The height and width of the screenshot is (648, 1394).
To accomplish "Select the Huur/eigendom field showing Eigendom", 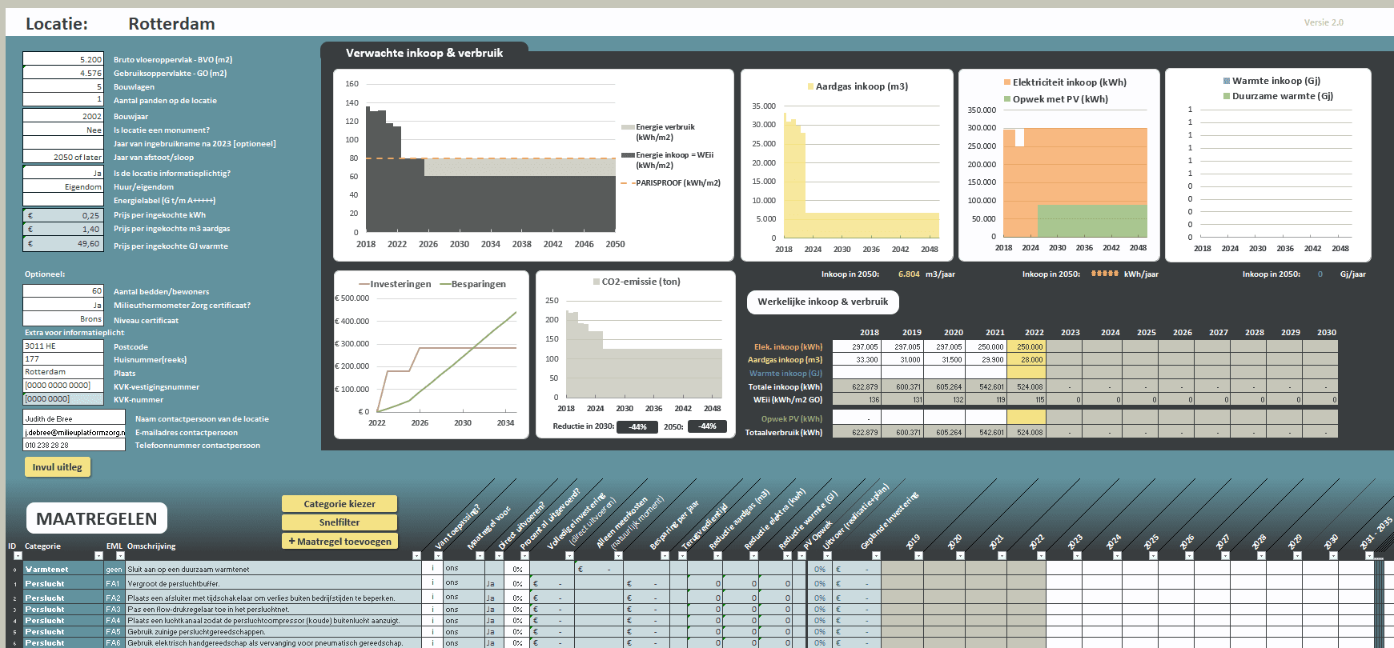I will [x=63, y=186].
